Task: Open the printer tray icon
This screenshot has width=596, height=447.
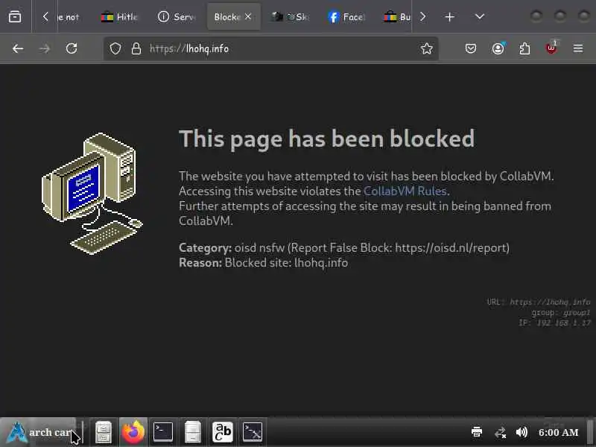Action: [x=477, y=432]
